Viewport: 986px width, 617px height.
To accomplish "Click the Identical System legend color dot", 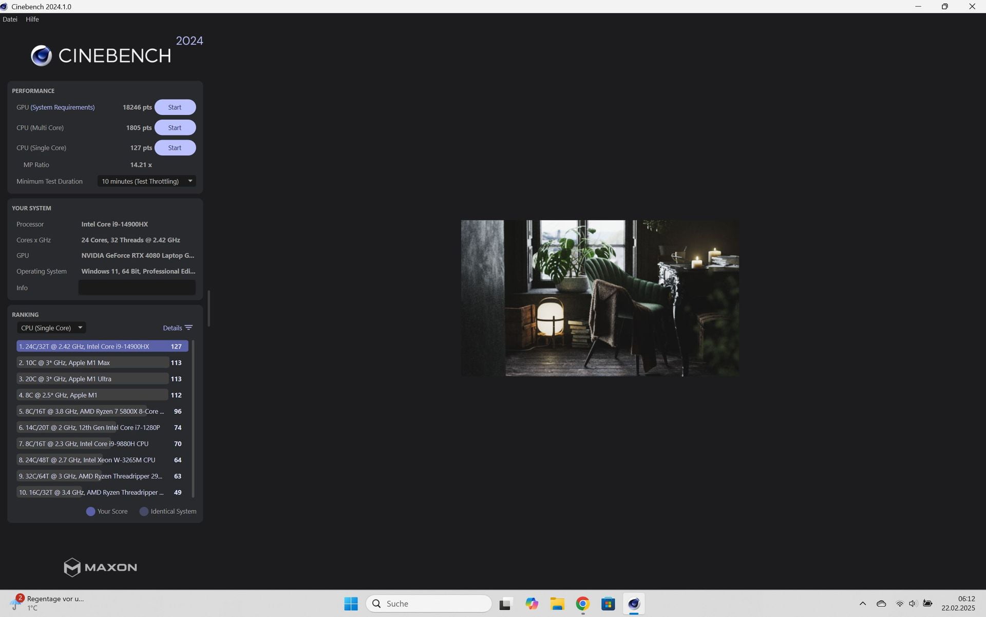I will [144, 511].
